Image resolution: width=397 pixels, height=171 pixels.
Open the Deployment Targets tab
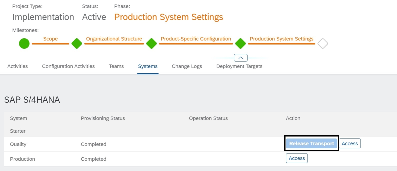click(x=239, y=66)
